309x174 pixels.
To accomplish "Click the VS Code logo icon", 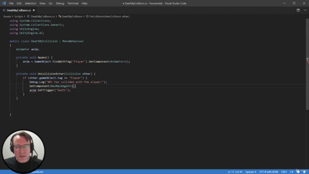I will pyautogui.click(x=4, y=3).
